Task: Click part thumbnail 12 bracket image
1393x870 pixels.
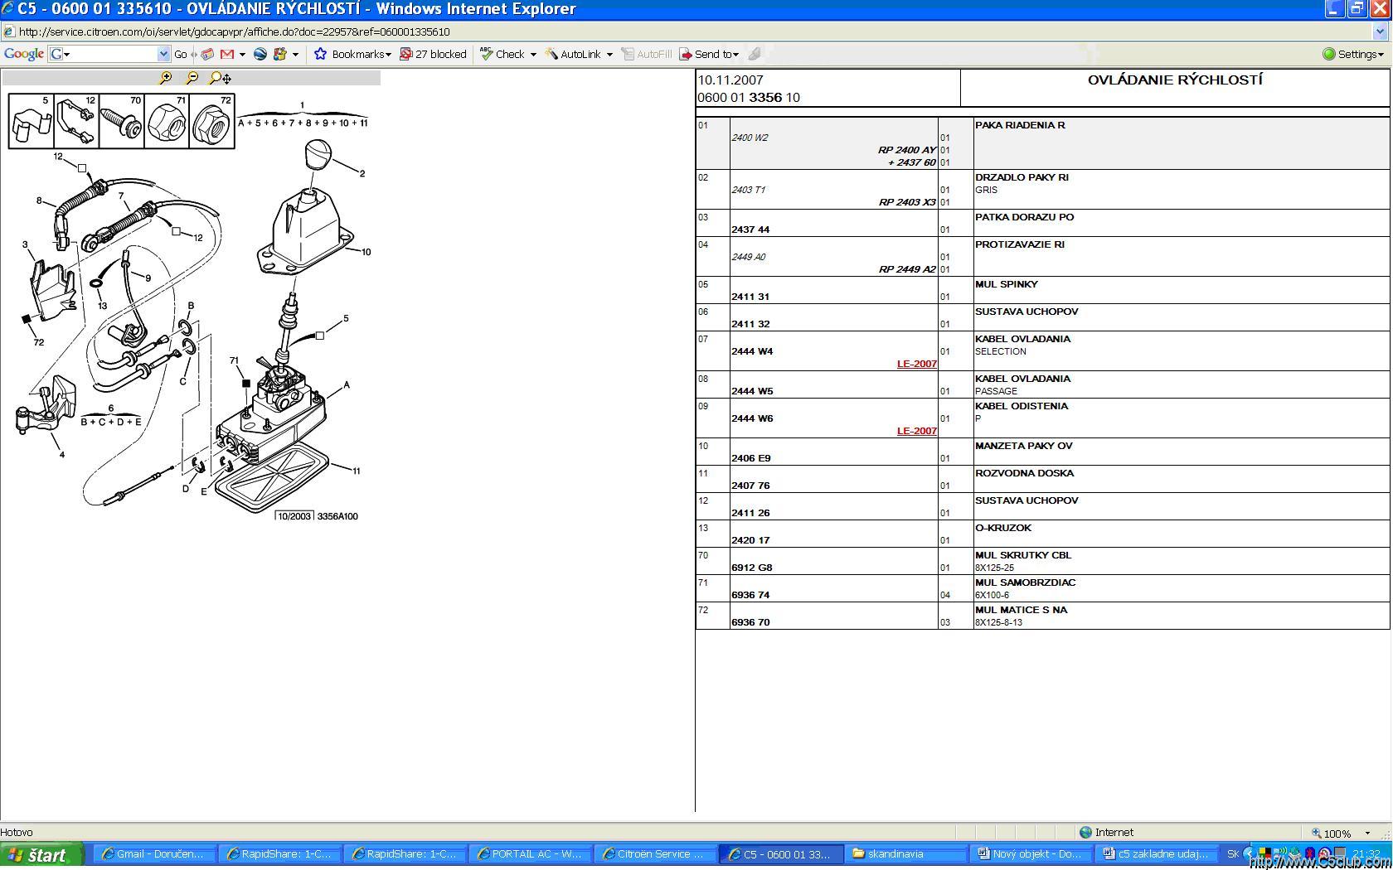Action: [x=76, y=121]
